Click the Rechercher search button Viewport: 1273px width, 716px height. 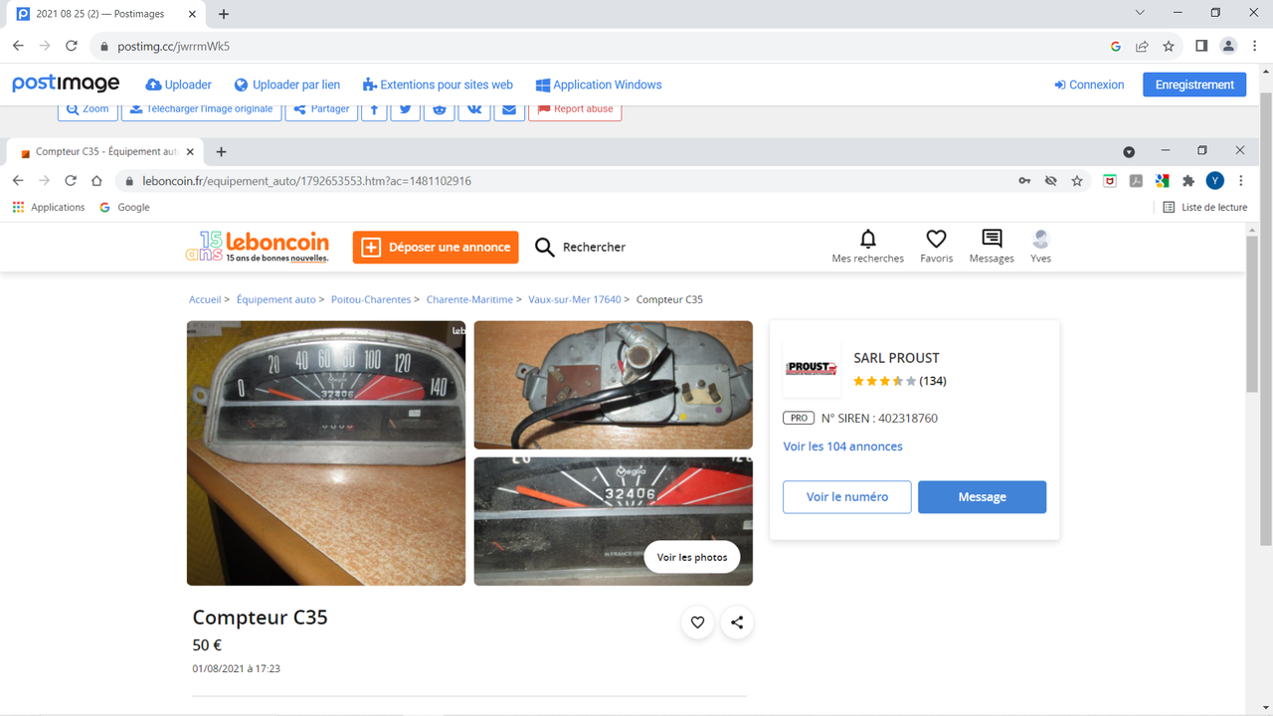click(581, 247)
